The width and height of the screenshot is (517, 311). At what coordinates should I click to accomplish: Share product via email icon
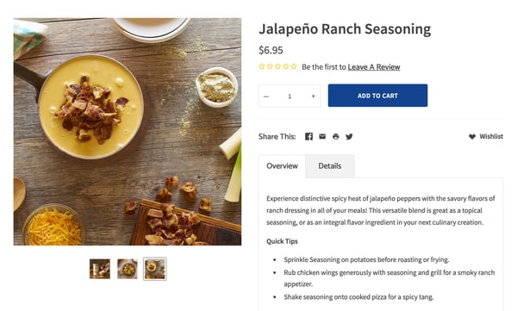coord(322,136)
